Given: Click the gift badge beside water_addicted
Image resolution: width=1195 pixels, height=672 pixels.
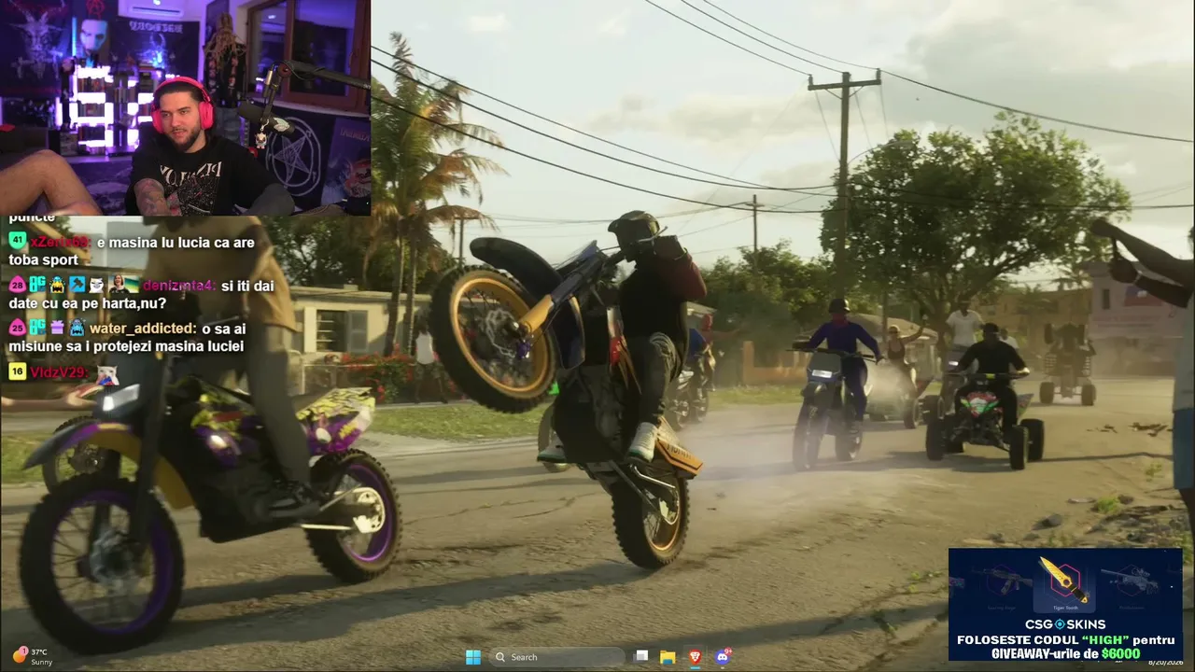Looking at the screenshot, I should 58,328.
